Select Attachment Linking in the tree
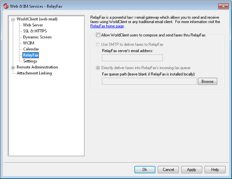232x179 pixels. (34, 73)
